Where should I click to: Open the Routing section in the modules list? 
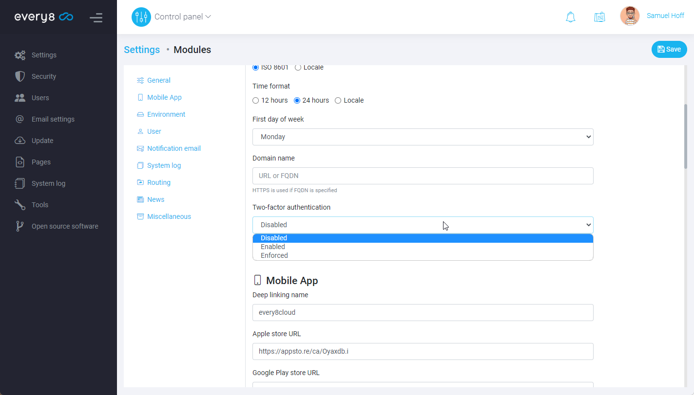pyautogui.click(x=158, y=182)
